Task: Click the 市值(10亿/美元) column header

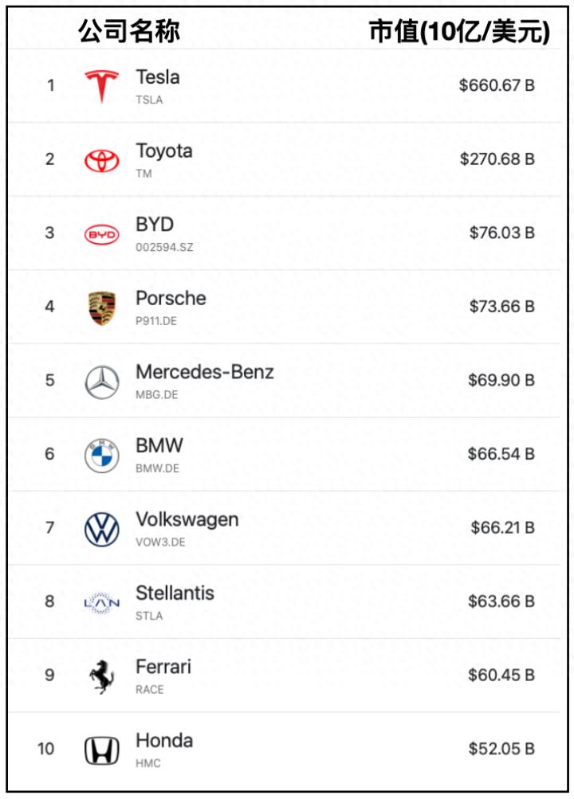Action: point(459,31)
